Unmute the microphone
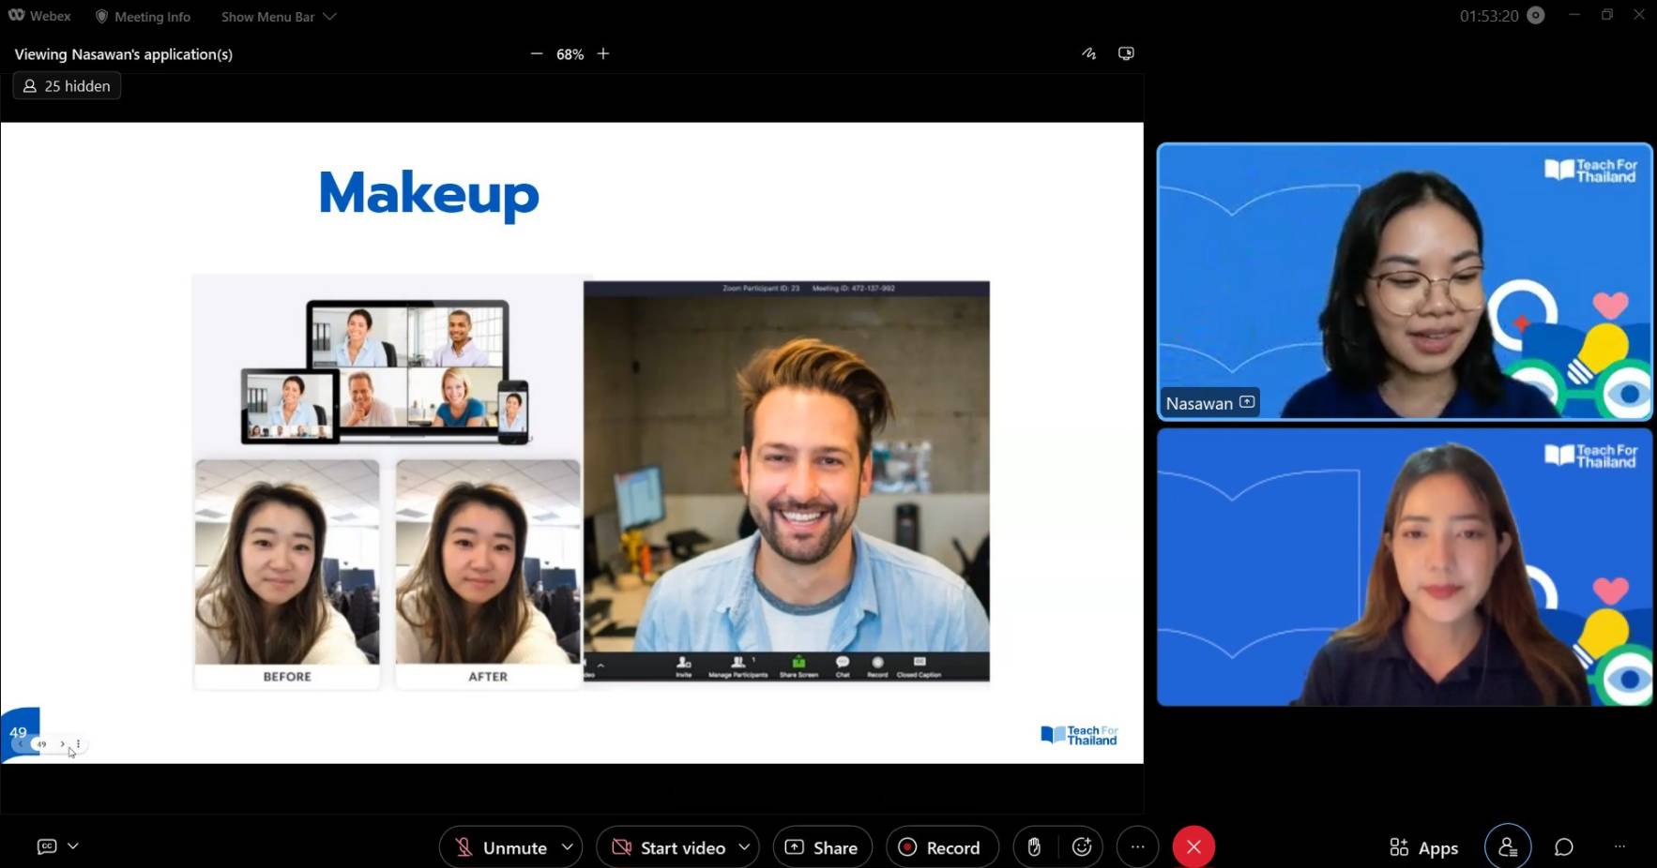 pyautogui.click(x=501, y=847)
